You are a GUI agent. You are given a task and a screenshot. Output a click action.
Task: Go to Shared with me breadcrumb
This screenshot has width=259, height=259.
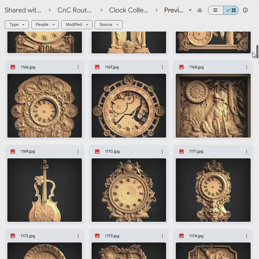tap(23, 10)
